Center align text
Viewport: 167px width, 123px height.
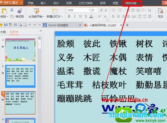tap(119, 16)
